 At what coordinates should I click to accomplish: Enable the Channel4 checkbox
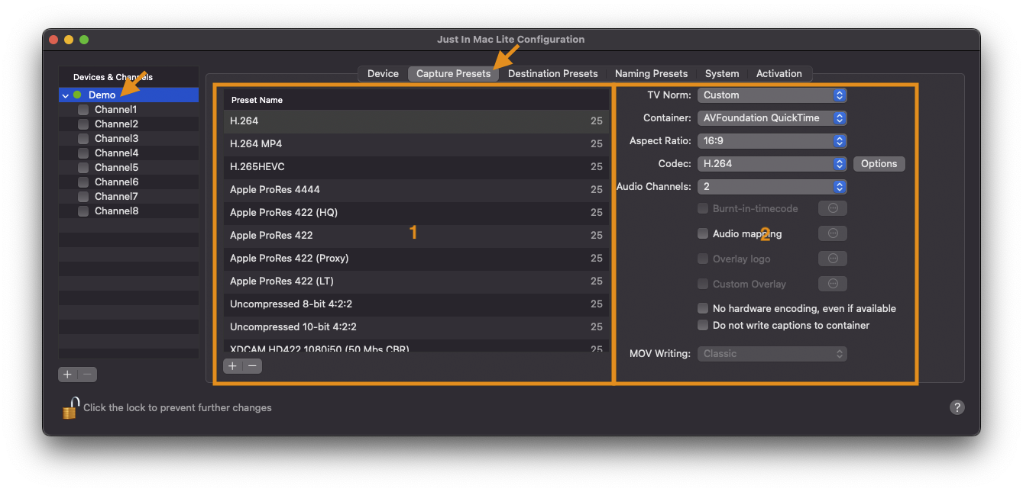click(83, 153)
